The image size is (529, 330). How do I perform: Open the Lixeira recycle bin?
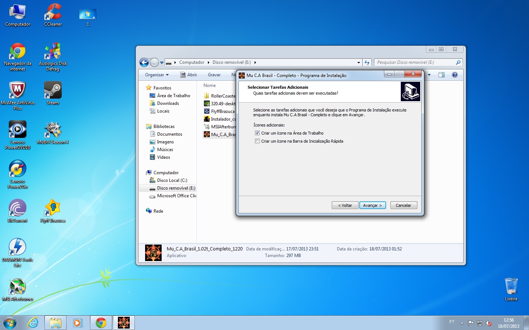(x=511, y=289)
